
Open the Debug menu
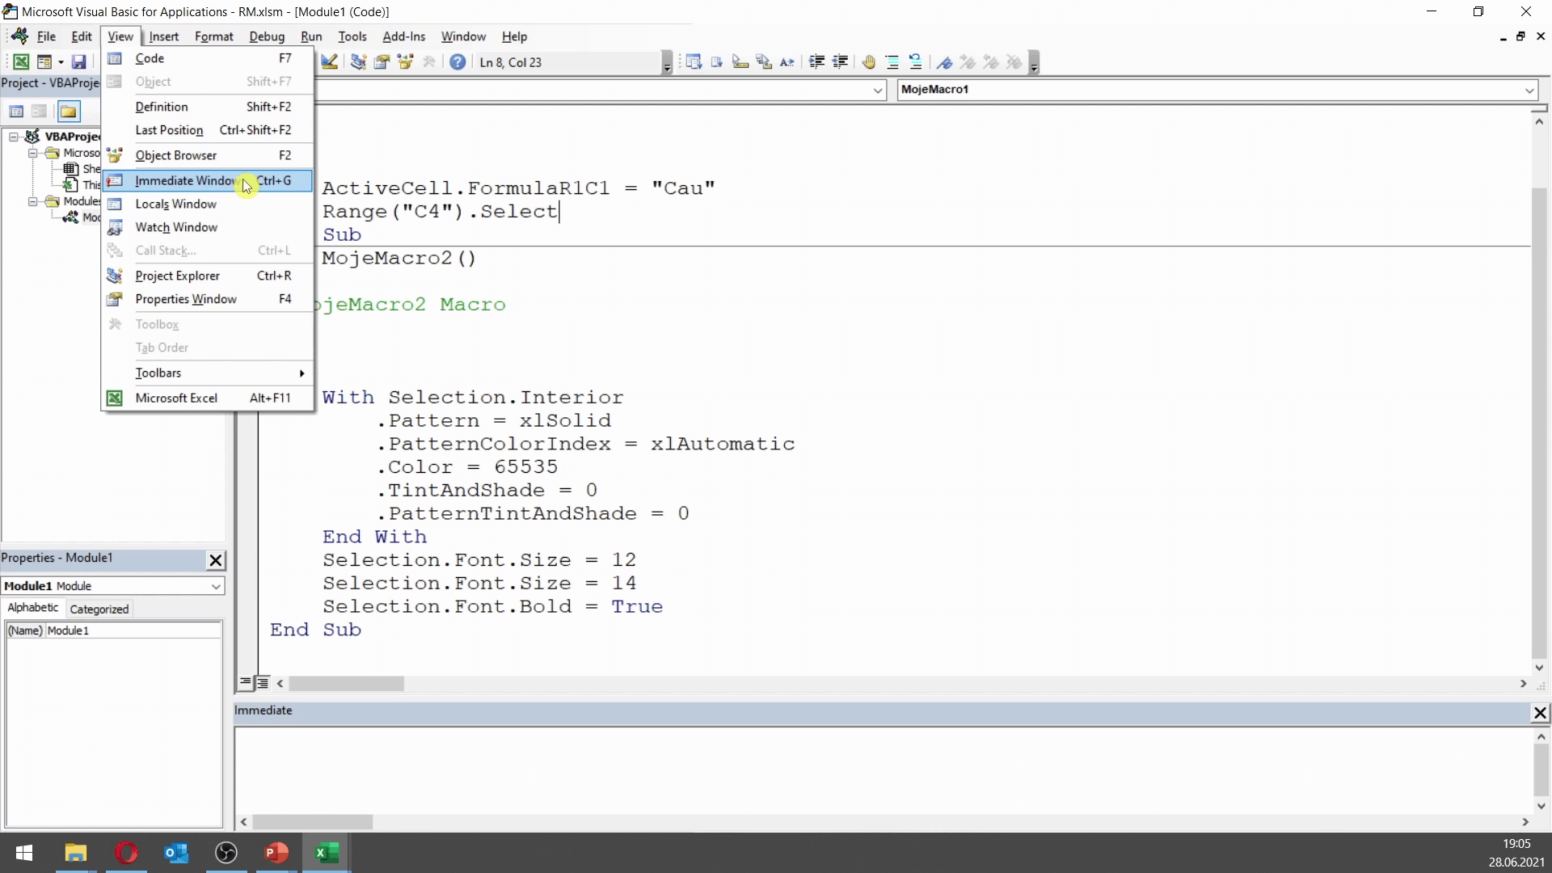[x=266, y=36]
